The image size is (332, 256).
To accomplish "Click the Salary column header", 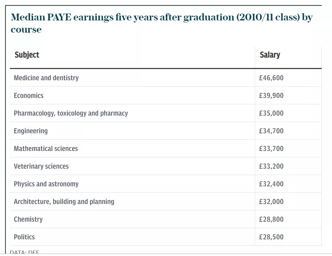I will (270, 55).
